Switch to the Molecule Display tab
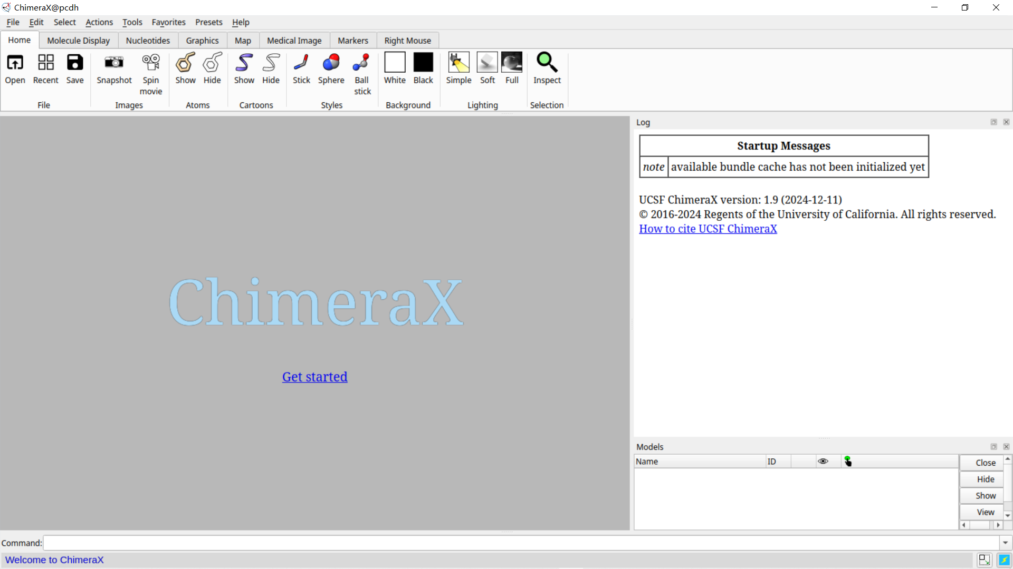 (78, 41)
